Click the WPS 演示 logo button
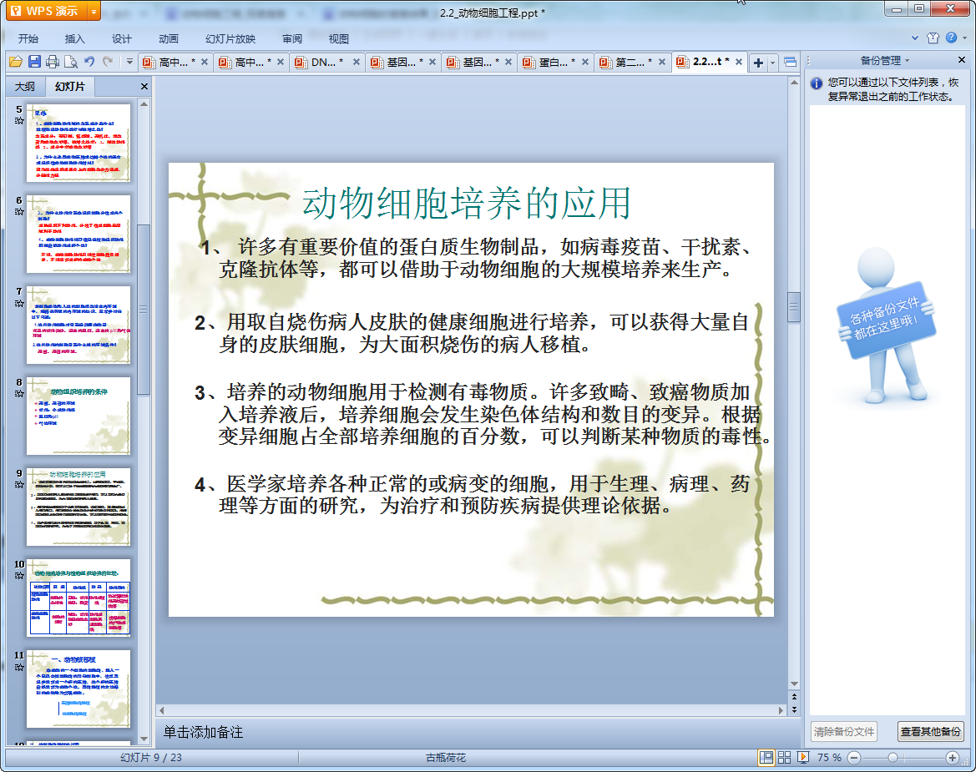The width and height of the screenshot is (976, 772). (x=46, y=11)
